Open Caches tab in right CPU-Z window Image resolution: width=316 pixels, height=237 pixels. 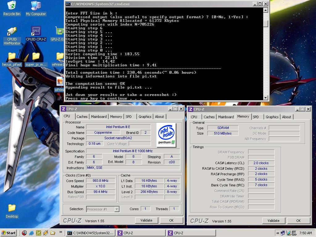point(209,117)
